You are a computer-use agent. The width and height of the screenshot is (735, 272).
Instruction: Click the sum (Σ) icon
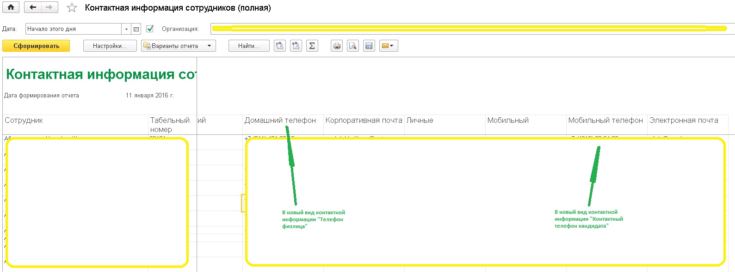(x=312, y=46)
